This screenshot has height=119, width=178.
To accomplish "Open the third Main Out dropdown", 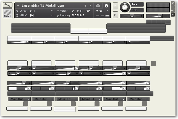I will (67, 99).
